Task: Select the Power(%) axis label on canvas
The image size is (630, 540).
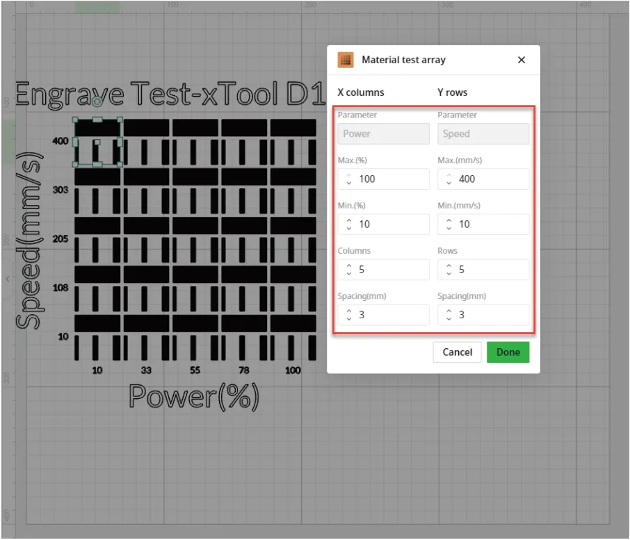Action: tap(194, 397)
